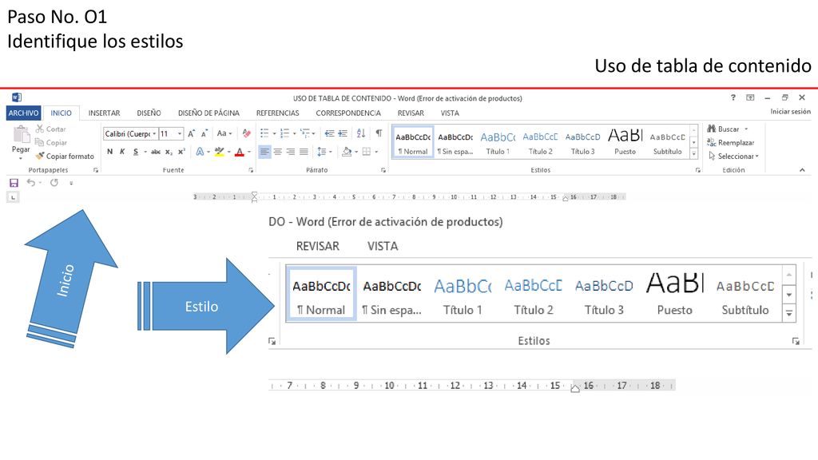Expand the ribbon styles gallery More arrow

pos(694,154)
